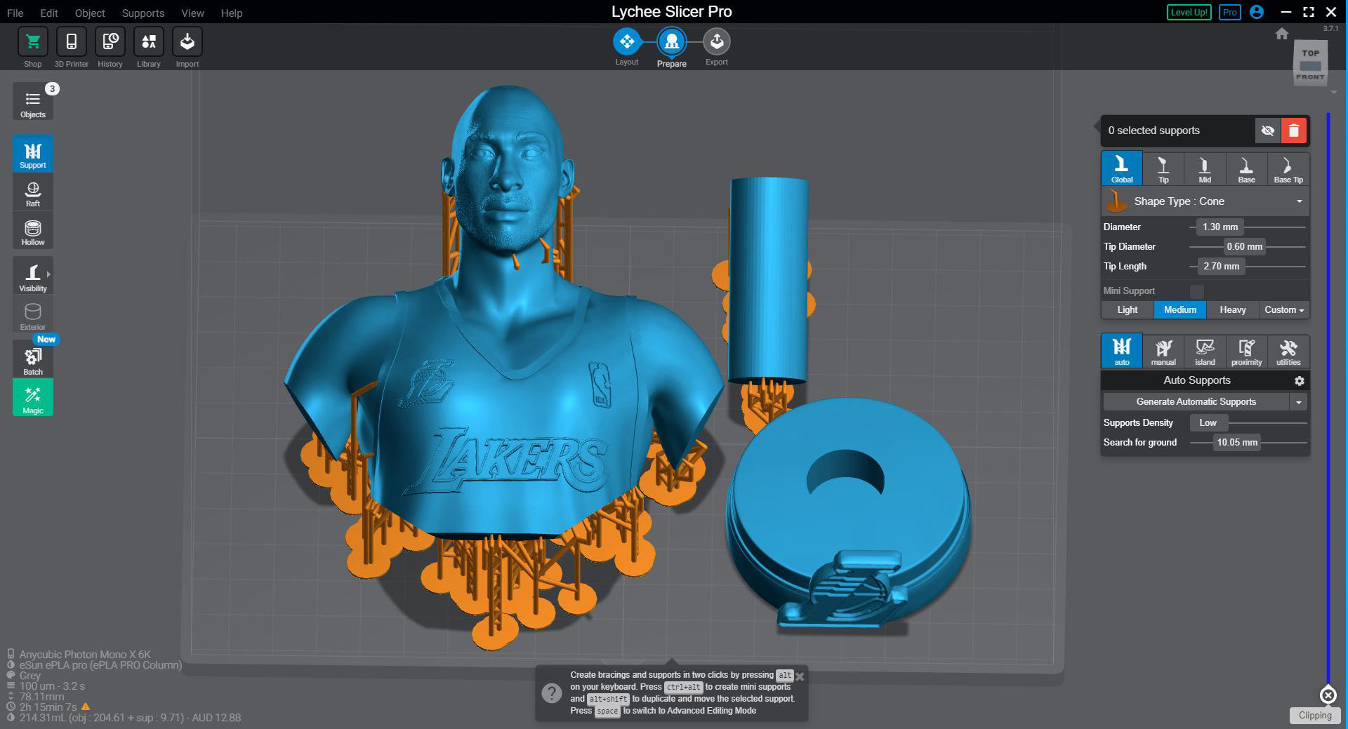Select utilities support mode
Viewport: 1348px width, 729px height.
[x=1288, y=352]
